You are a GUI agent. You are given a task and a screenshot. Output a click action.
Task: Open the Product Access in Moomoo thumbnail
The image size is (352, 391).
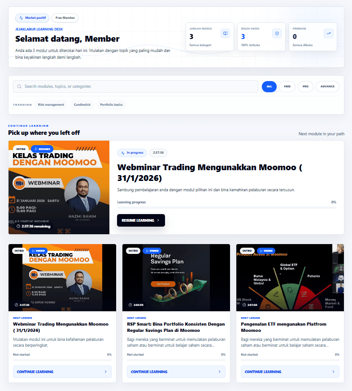290,278
